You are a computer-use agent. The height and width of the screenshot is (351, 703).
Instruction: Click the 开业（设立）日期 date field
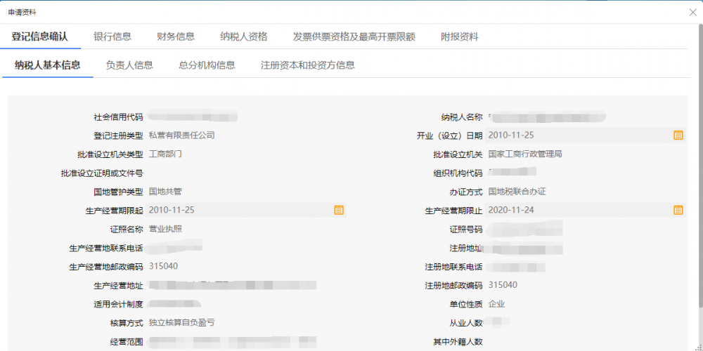pyautogui.click(x=576, y=135)
